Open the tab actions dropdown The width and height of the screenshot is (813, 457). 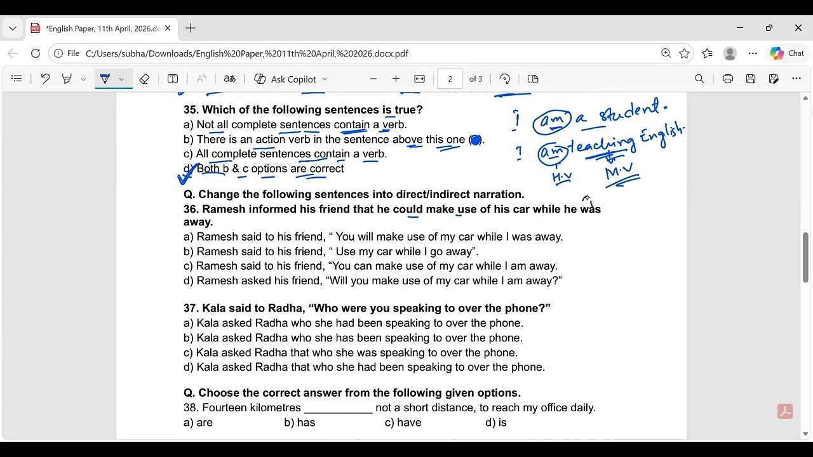13,29
